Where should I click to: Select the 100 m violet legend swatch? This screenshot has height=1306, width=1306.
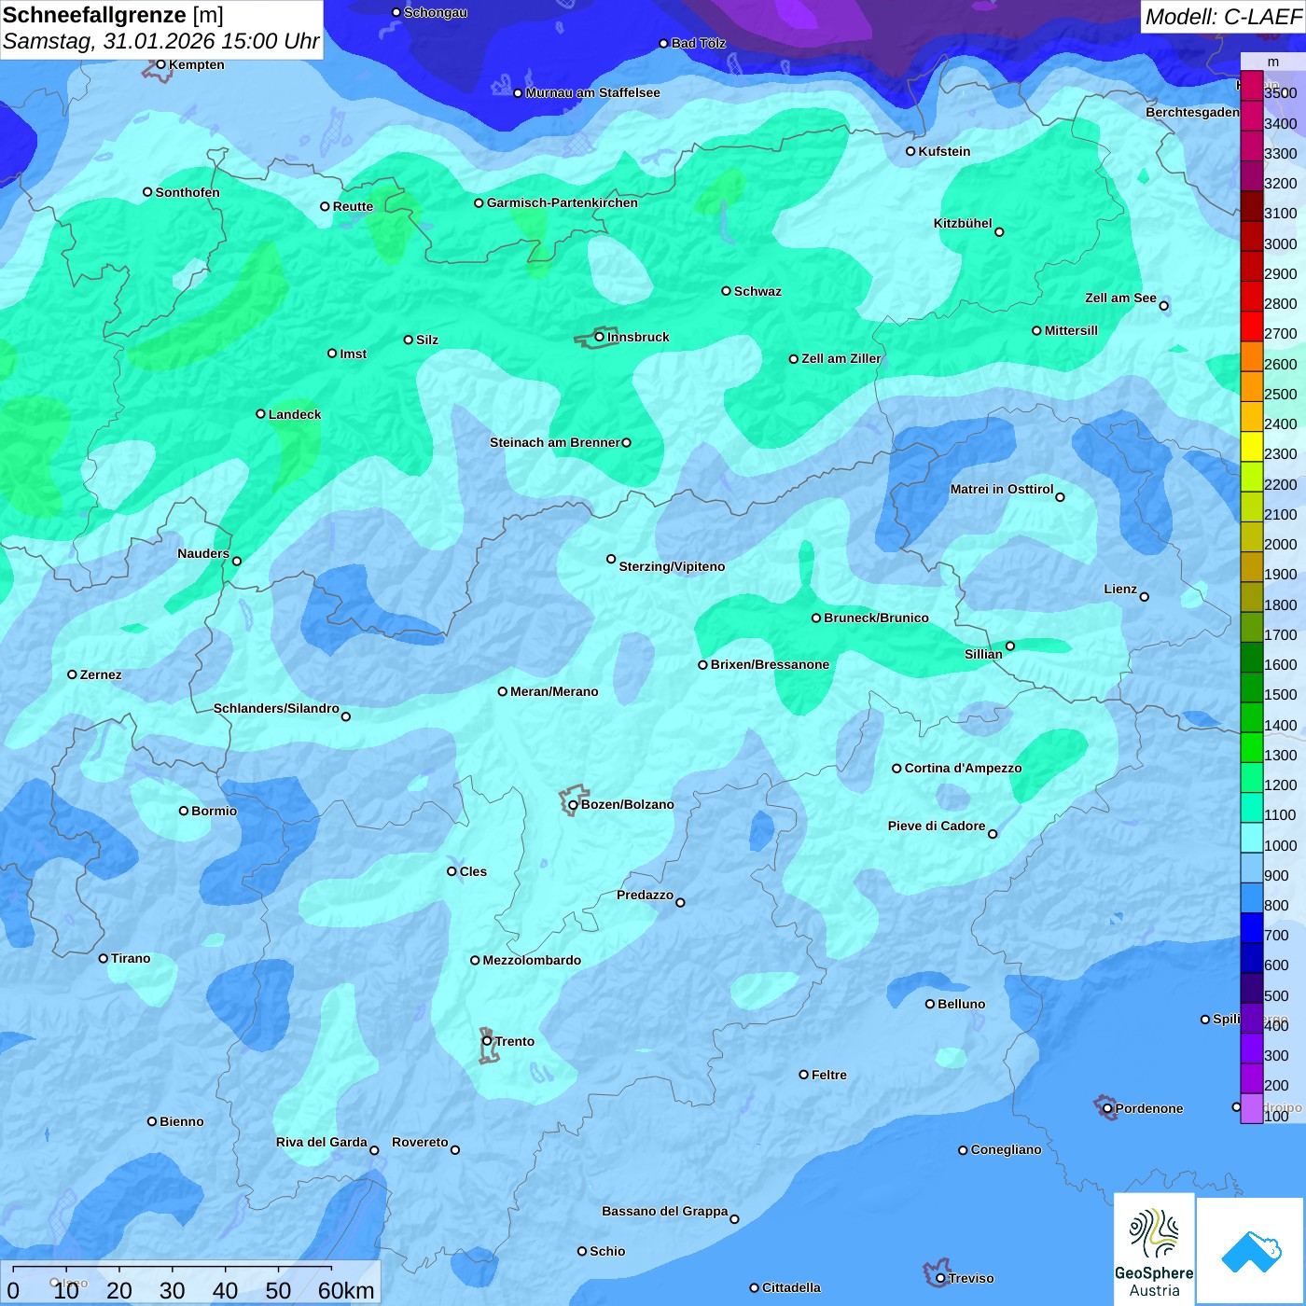pyautogui.click(x=1251, y=1108)
